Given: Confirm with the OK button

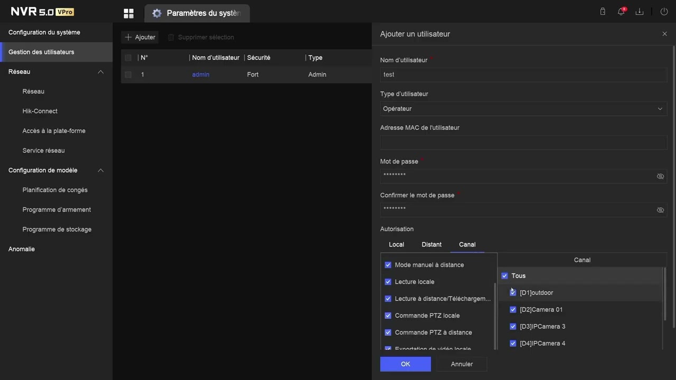Looking at the screenshot, I should pyautogui.click(x=406, y=364).
